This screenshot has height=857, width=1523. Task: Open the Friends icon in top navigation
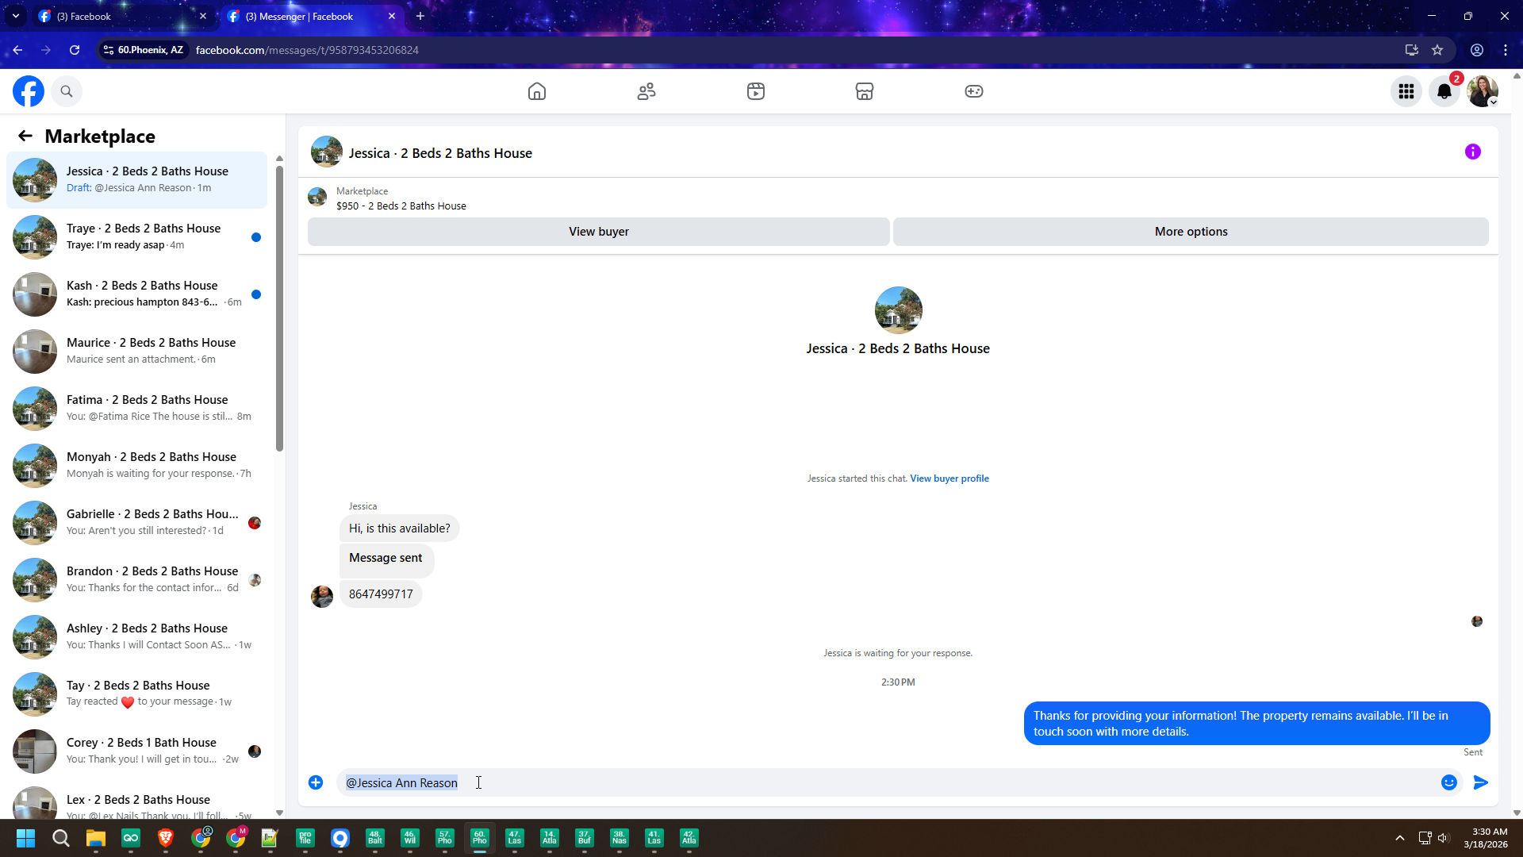pyautogui.click(x=646, y=91)
